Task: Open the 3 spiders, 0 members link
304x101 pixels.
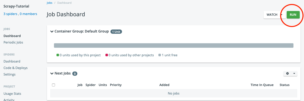Action: [20, 14]
